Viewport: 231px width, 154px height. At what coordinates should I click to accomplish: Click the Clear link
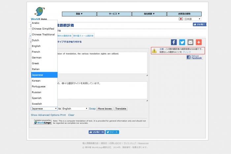(x=71, y=115)
